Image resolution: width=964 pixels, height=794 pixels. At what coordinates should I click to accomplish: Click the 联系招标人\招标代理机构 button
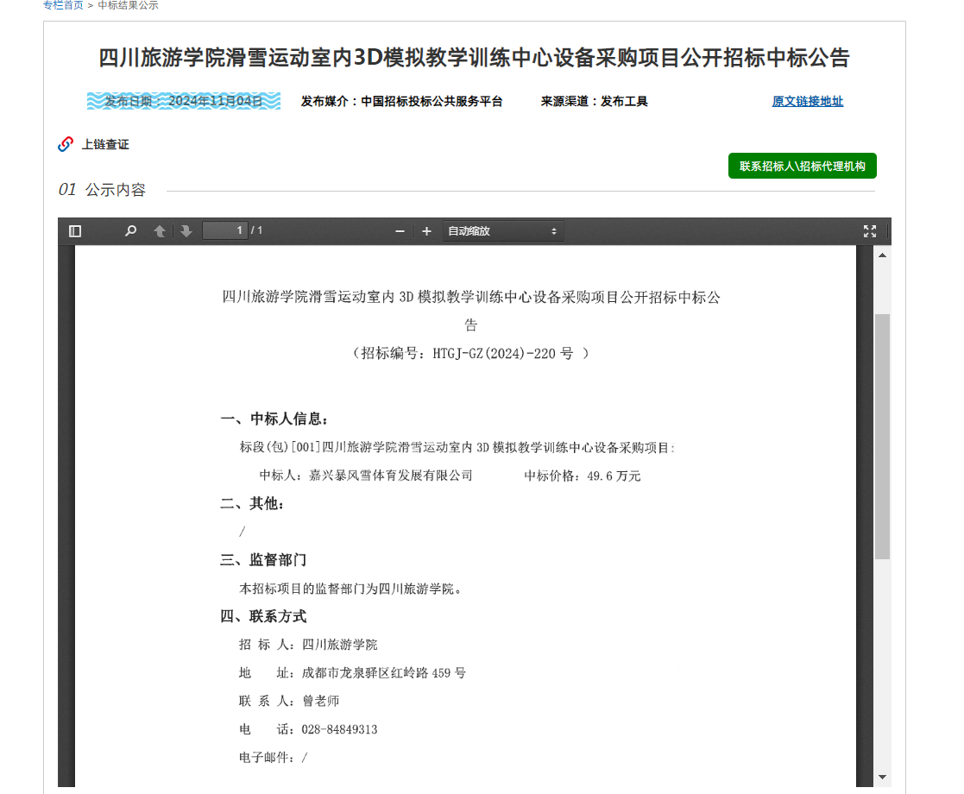[803, 166]
